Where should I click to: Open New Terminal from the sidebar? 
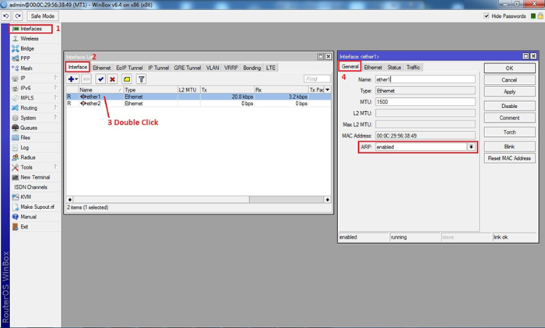click(x=36, y=177)
